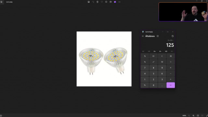Zoom out using the magnifier minus icon
This screenshot has width=208, height=117.
[x=189, y=116]
